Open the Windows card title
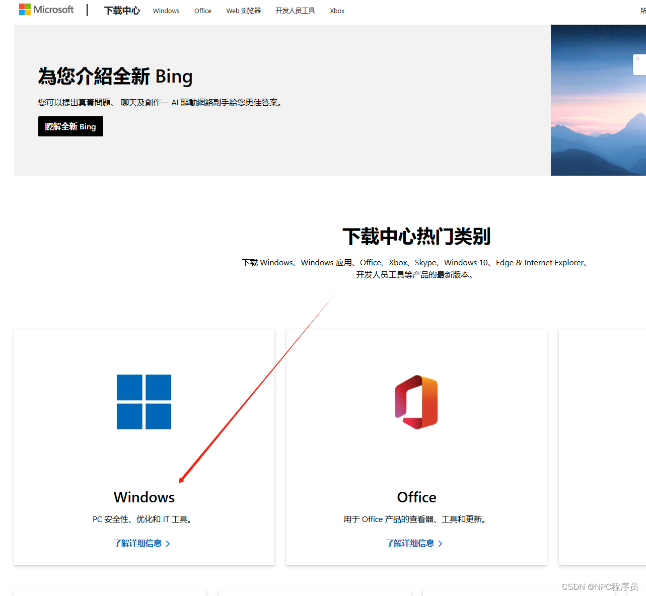Screen dimensions: 646x596 [x=144, y=497]
